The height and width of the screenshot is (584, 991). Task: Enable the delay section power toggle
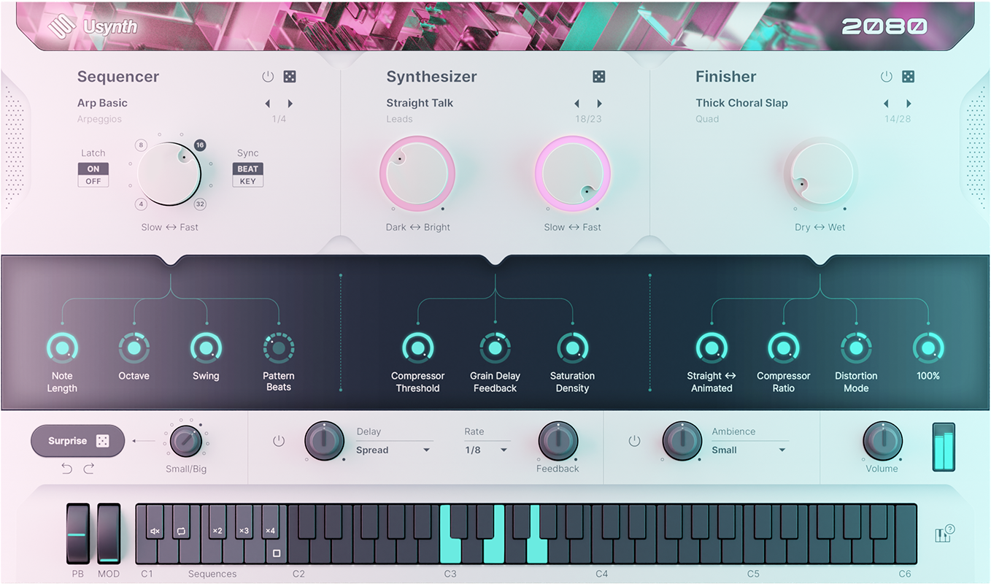point(279,441)
